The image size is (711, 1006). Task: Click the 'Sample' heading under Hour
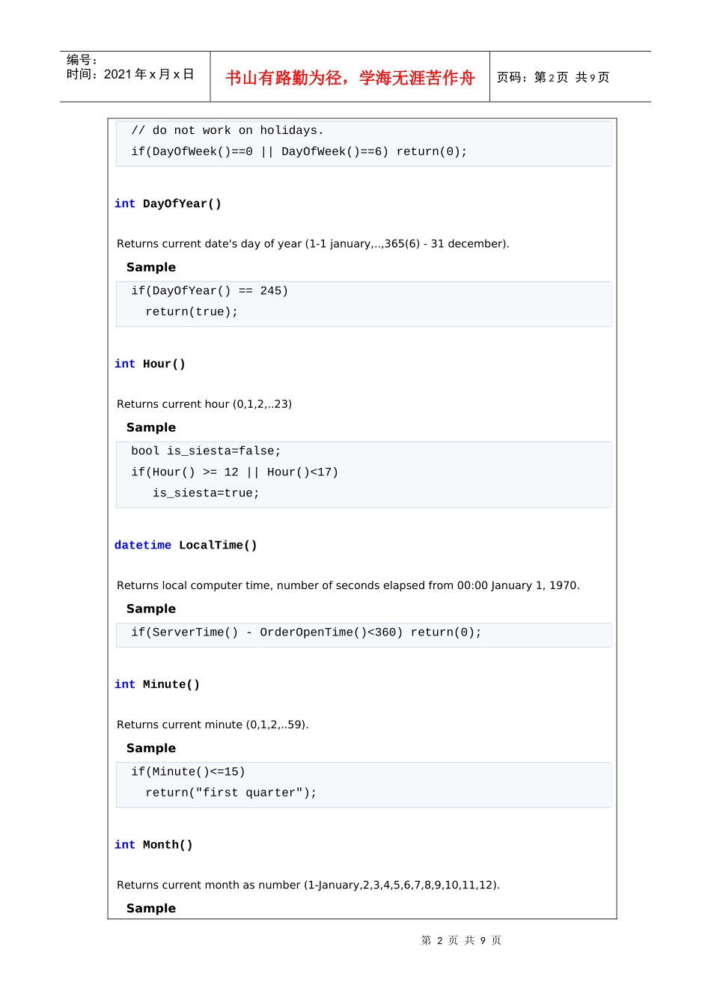point(151,427)
